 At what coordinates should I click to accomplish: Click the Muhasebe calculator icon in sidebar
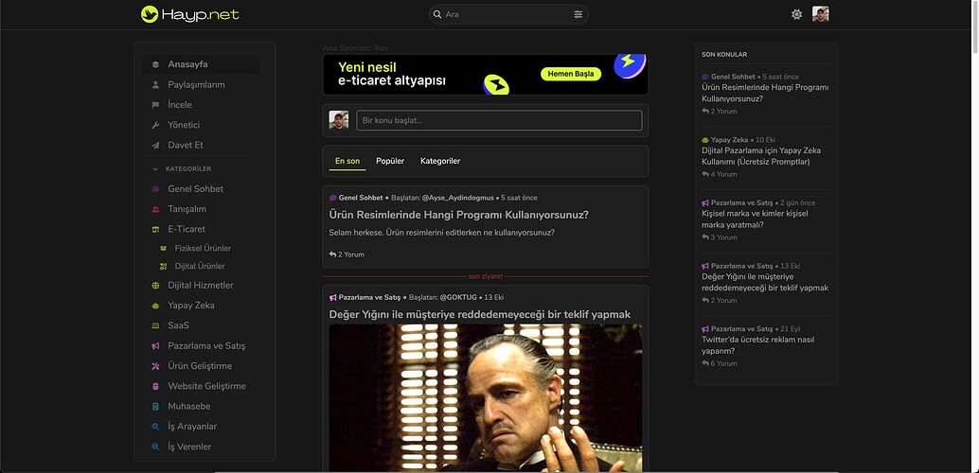click(156, 406)
